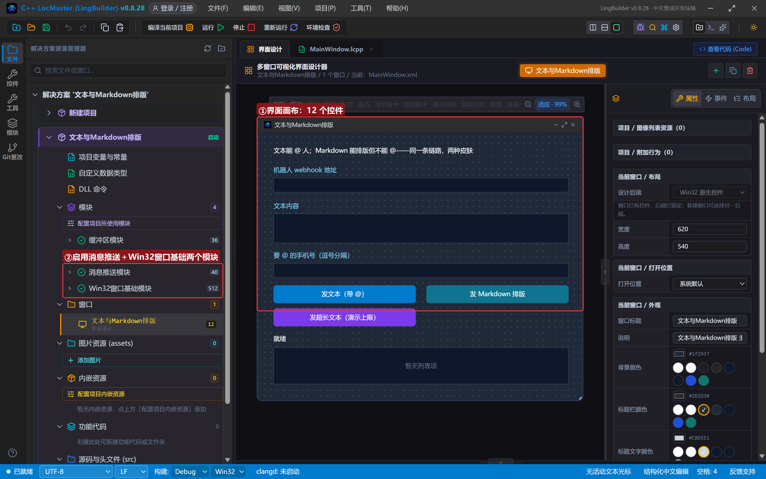Select the vertical split layout toggle
The image size is (766, 479).
[x=593, y=28]
